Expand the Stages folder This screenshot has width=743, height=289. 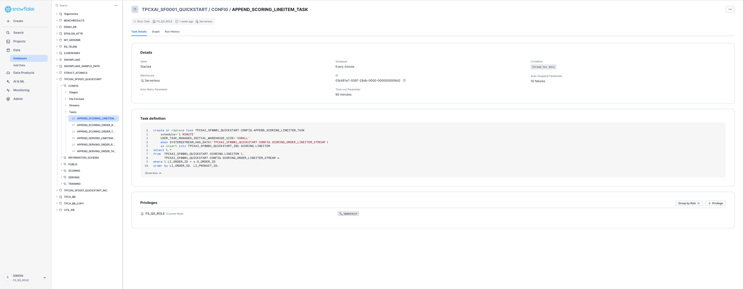[x=66, y=92]
